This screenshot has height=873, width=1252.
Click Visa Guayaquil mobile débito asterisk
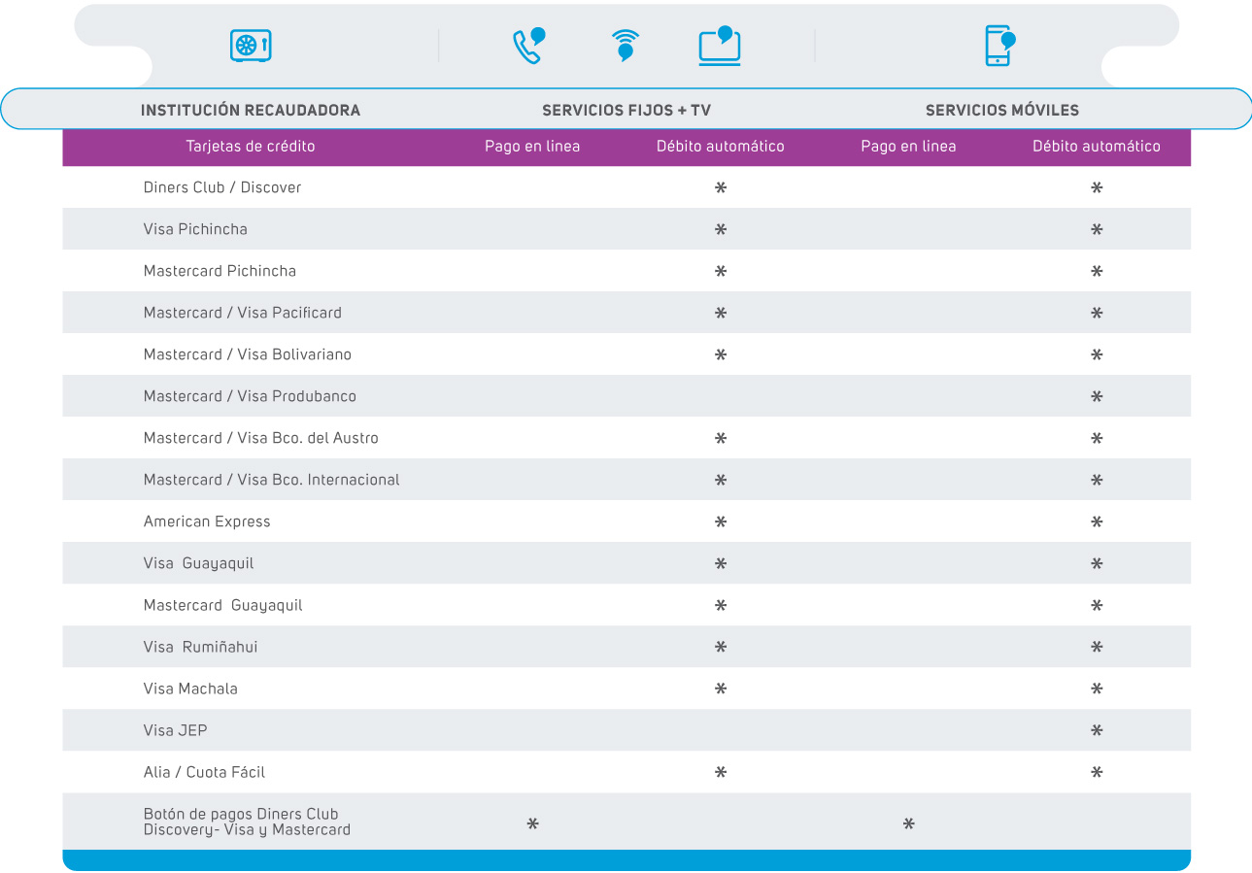(x=1097, y=564)
